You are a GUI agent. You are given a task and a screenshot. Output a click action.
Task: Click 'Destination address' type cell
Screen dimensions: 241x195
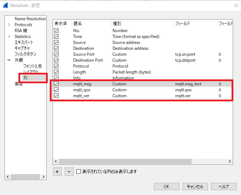[x=130, y=48]
